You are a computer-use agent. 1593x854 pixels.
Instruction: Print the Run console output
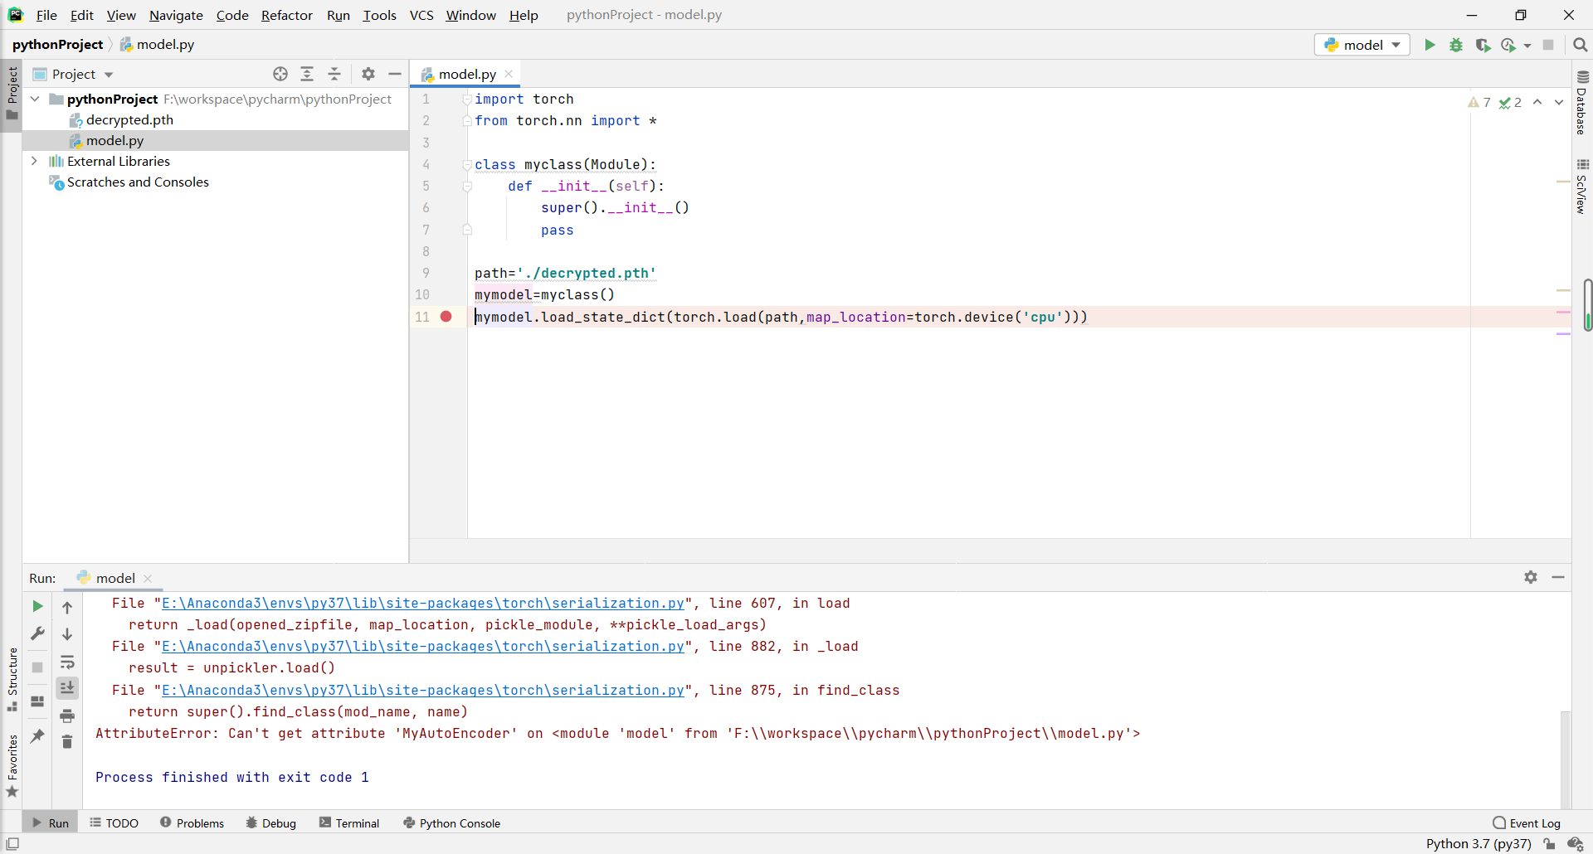[67, 715]
